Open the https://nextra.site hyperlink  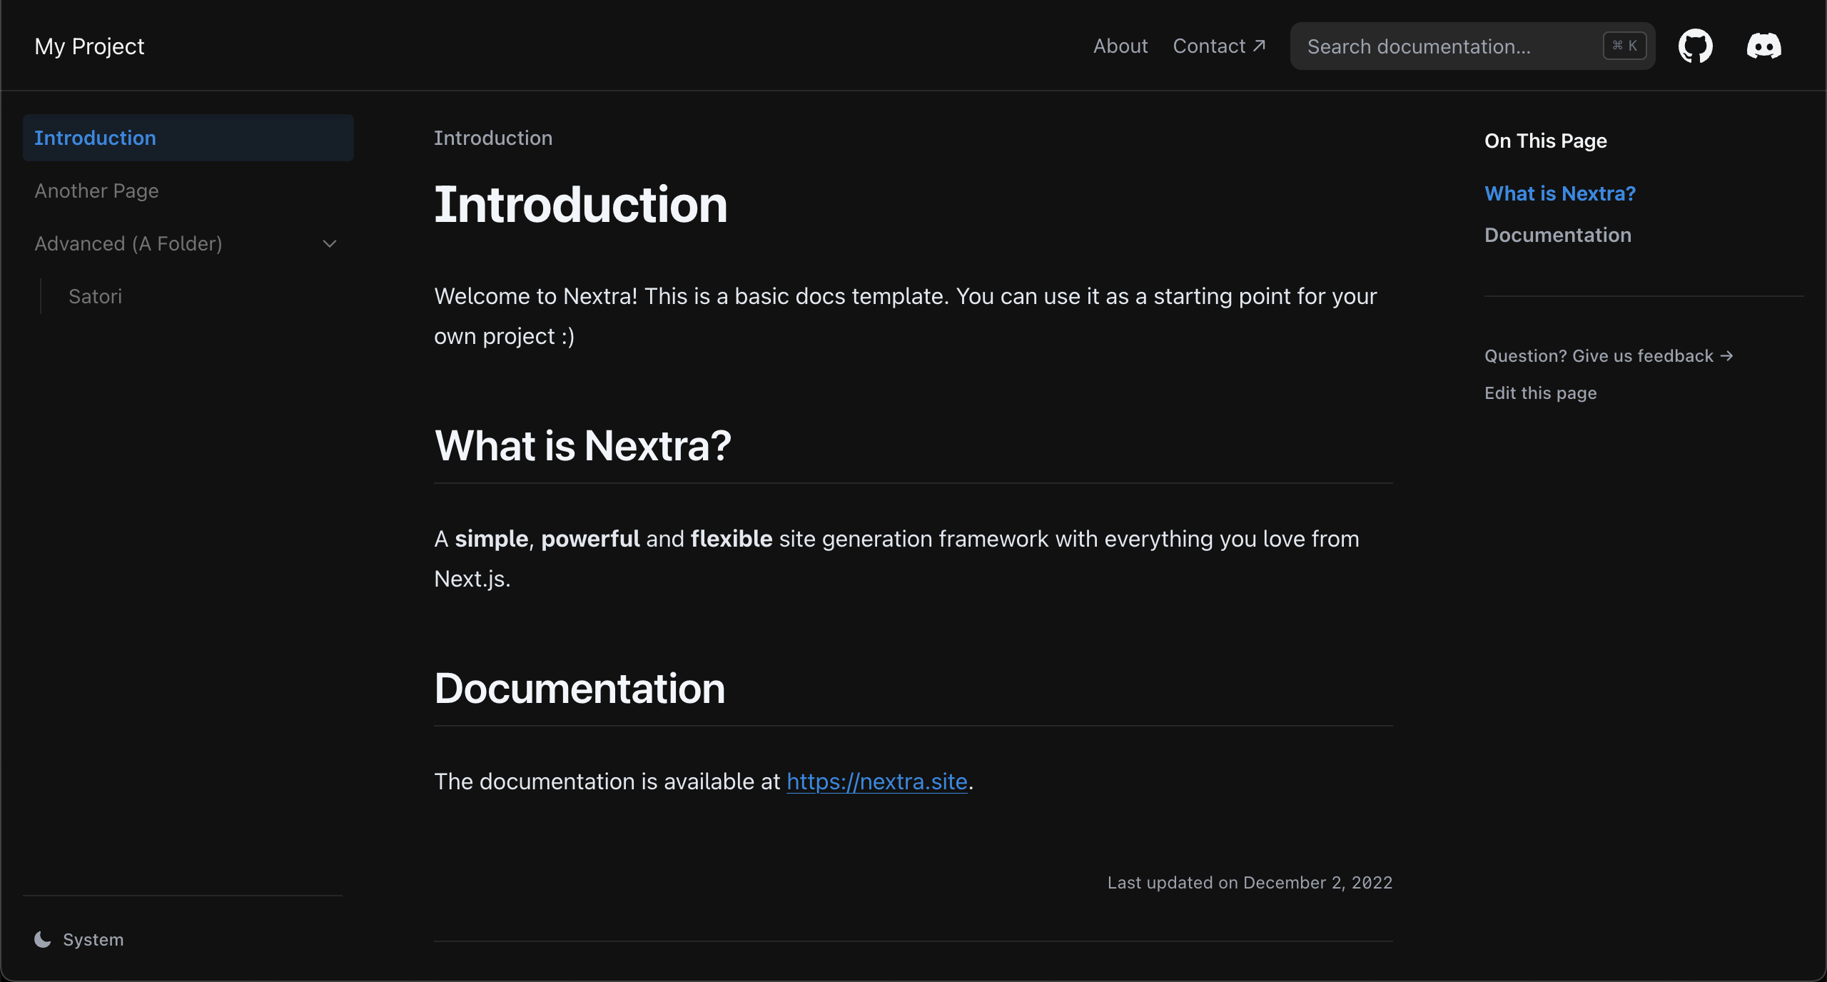click(x=877, y=781)
